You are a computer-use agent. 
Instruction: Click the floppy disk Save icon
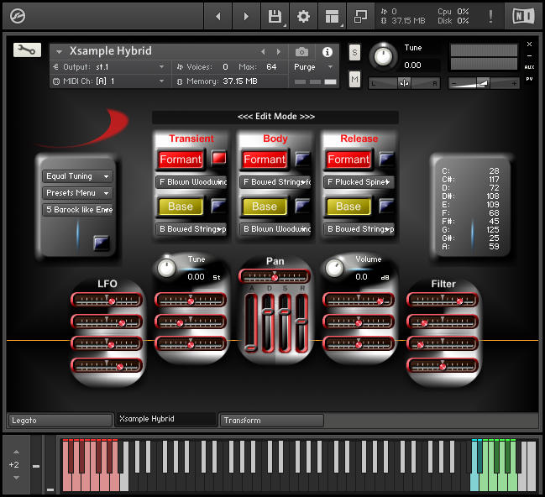[x=275, y=16]
